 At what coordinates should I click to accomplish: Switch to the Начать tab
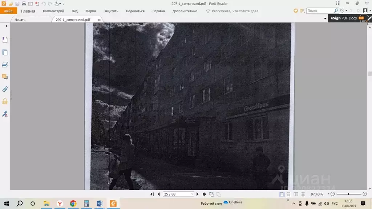point(20,20)
